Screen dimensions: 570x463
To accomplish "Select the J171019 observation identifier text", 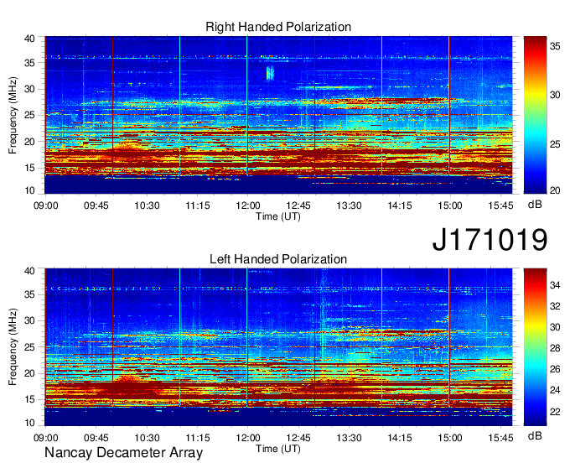I will [x=490, y=240].
